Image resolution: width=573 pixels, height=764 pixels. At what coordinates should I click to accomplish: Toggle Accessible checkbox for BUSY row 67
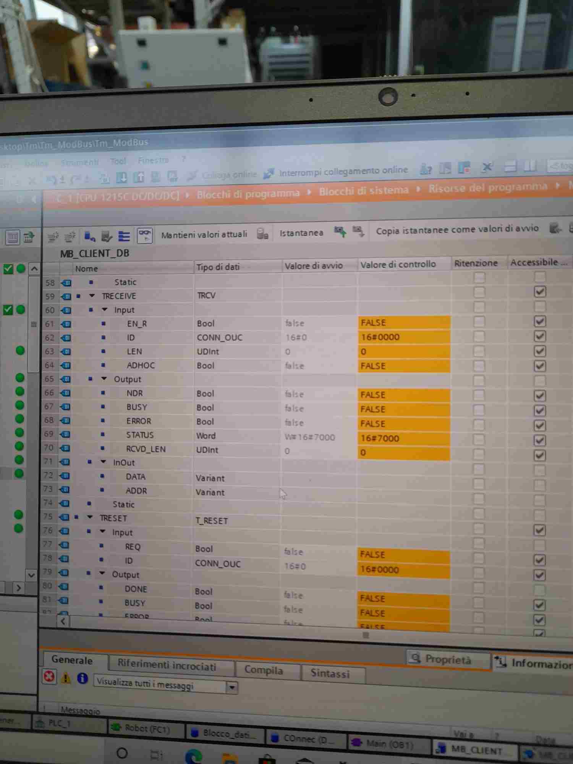point(539,410)
